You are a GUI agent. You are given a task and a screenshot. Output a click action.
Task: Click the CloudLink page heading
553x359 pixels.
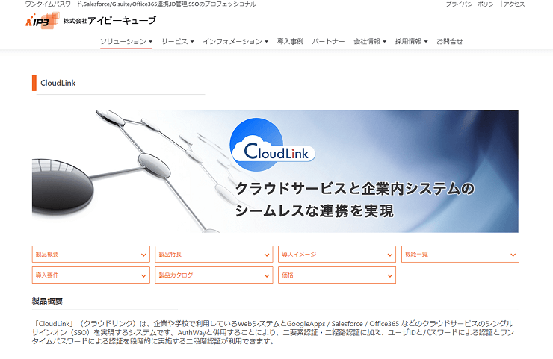pos(58,83)
